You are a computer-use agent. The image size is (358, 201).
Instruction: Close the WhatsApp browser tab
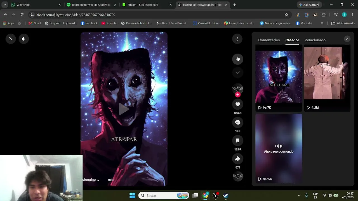click(60, 5)
